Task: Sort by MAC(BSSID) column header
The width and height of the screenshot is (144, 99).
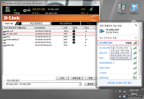Action: pyautogui.click(x=48, y=28)
